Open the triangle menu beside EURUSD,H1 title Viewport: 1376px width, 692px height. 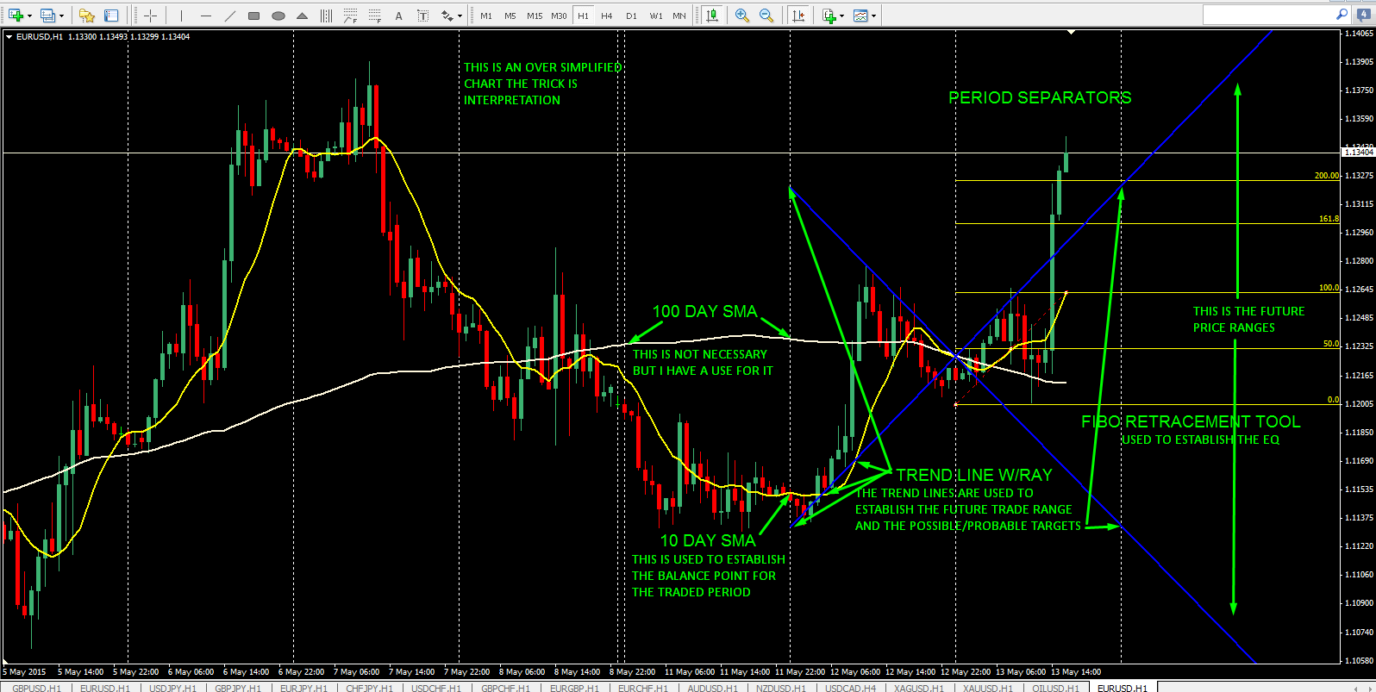[9, 36]
